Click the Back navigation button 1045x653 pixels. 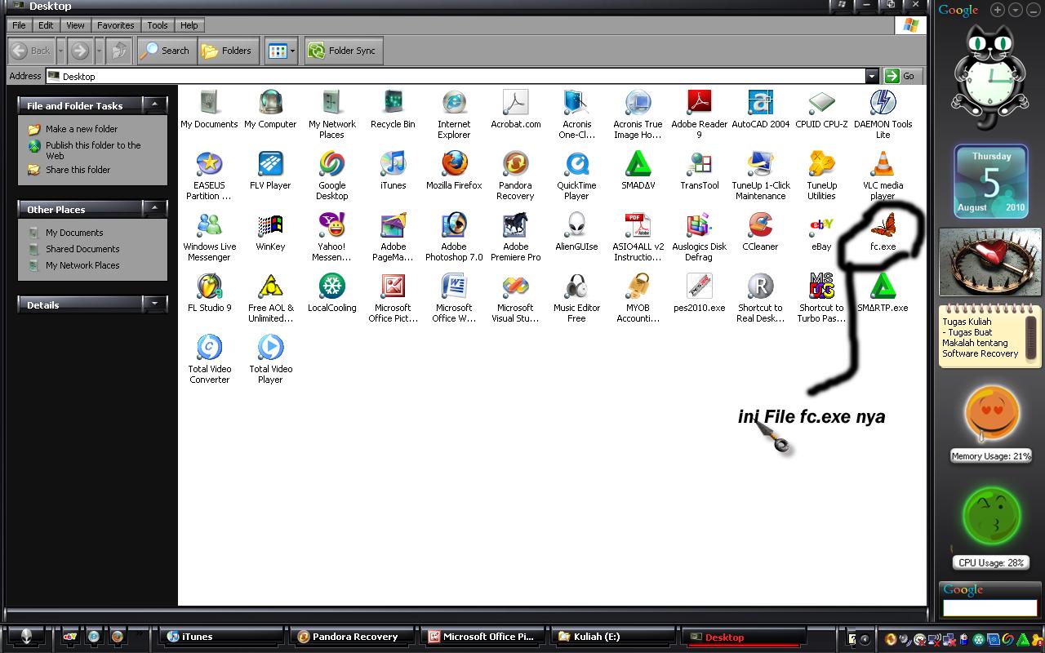pyautogui.click(x=31, y=51)
